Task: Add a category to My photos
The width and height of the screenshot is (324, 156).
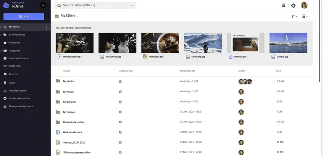Action: coord(120,82)
